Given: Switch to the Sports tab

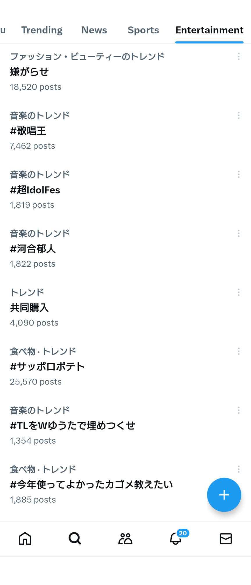Looking at the screenshot, I should click(143, 30).
